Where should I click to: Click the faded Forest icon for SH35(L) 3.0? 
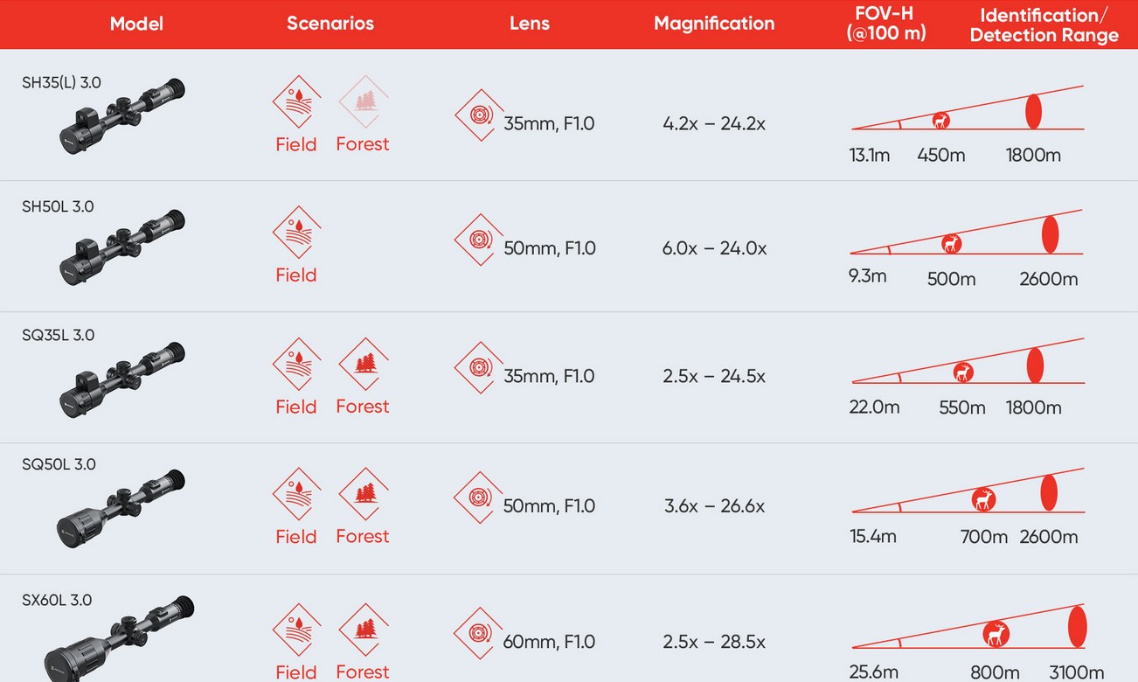point(363,102)
